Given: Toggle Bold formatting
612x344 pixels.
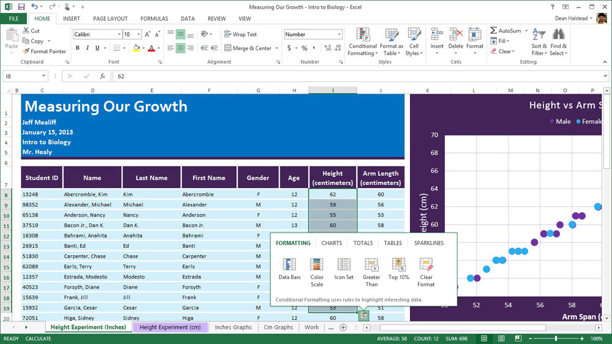Looking at the screenshot, I should coord(78,48).
